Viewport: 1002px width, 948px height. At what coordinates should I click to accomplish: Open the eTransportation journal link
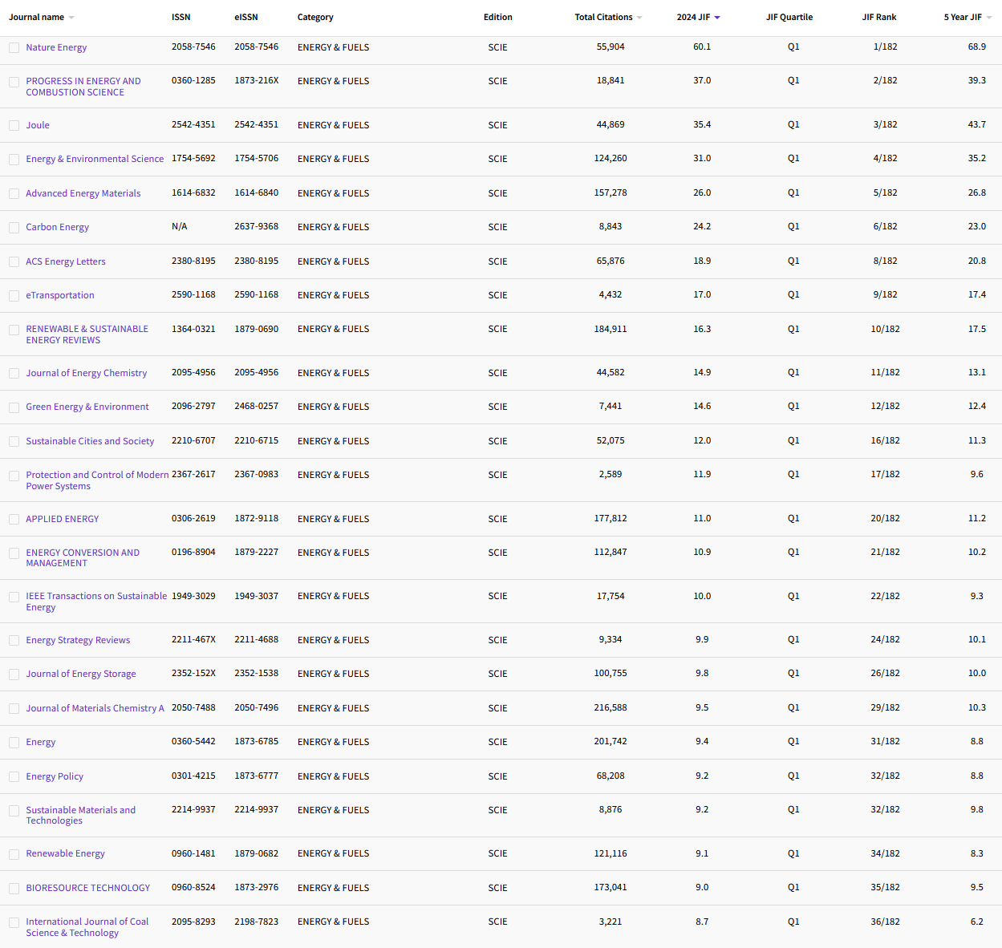59,295
